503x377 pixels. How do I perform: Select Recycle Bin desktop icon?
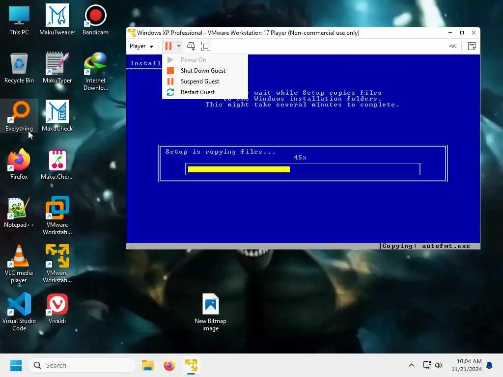19,68
